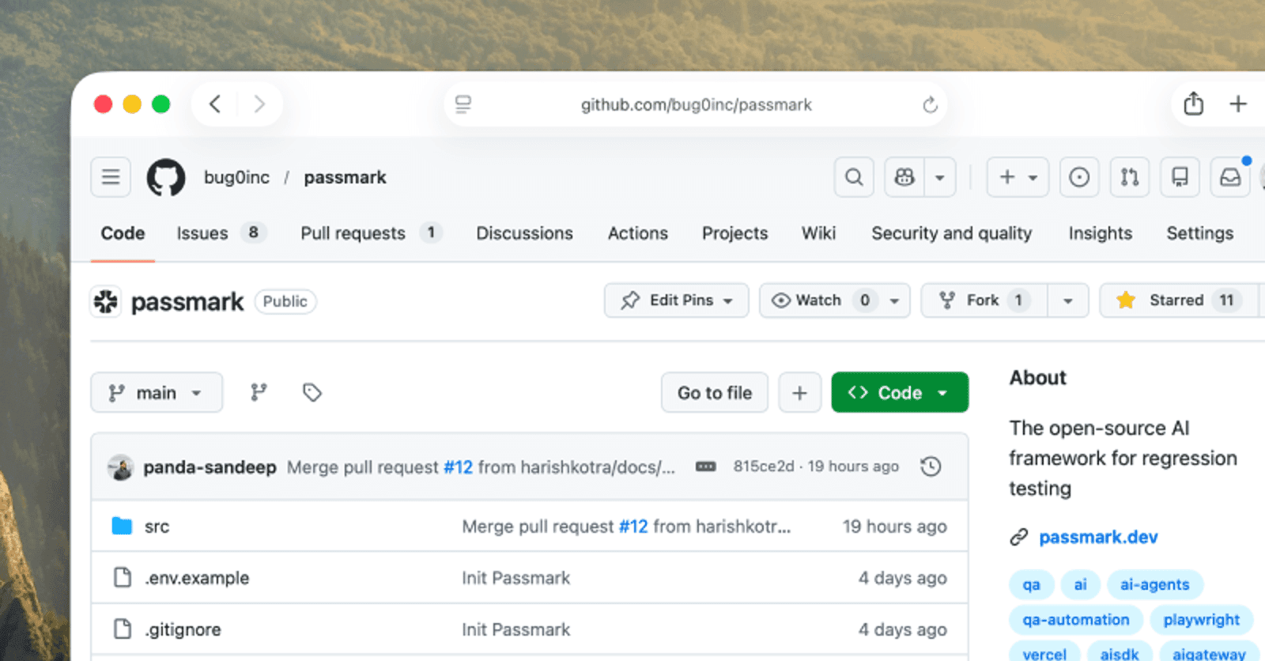Viewport: 1265px width, 661px height.
Task: Toggle the Starred button
Action: point(1178,300)
